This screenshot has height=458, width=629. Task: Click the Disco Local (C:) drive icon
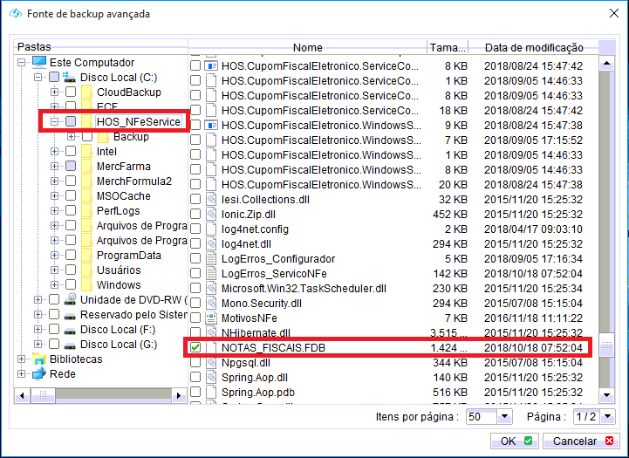[x=70, y=78]
